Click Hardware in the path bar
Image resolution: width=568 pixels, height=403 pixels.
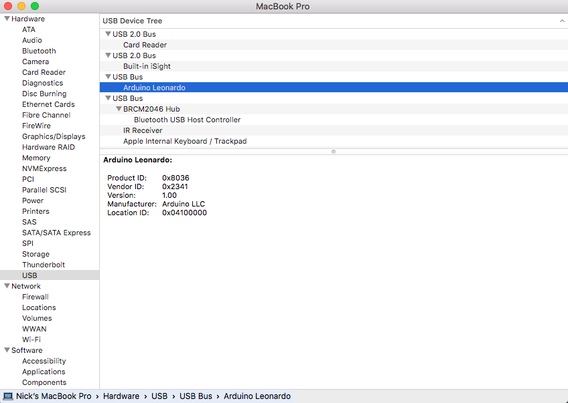click(x=121, y=396)
